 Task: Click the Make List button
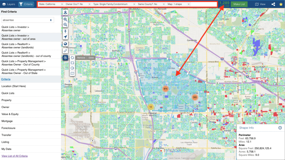tap(239, 4)
